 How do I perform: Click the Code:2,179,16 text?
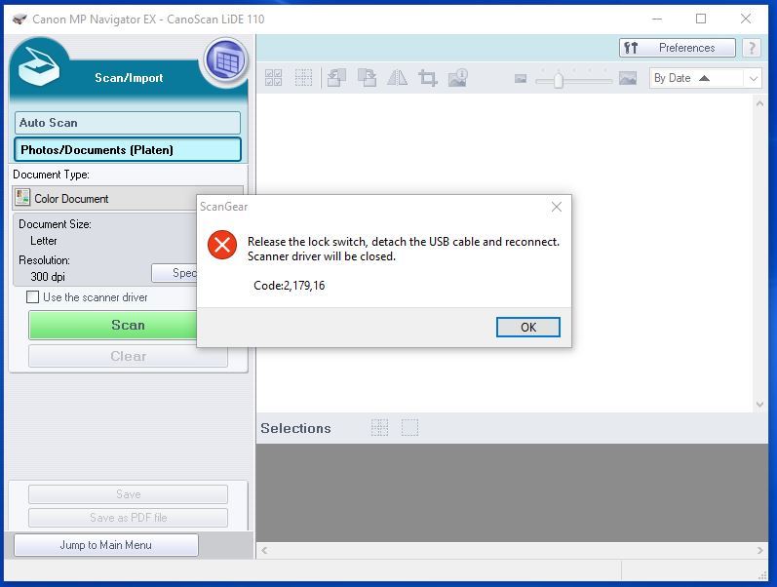290,286
